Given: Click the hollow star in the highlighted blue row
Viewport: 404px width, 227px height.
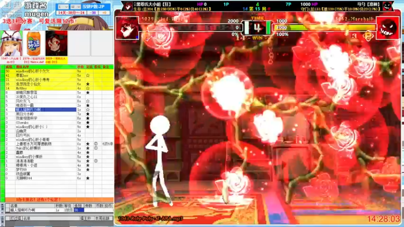Looking at the screenshot, I should pyautogui.click(x=88, y=109).
